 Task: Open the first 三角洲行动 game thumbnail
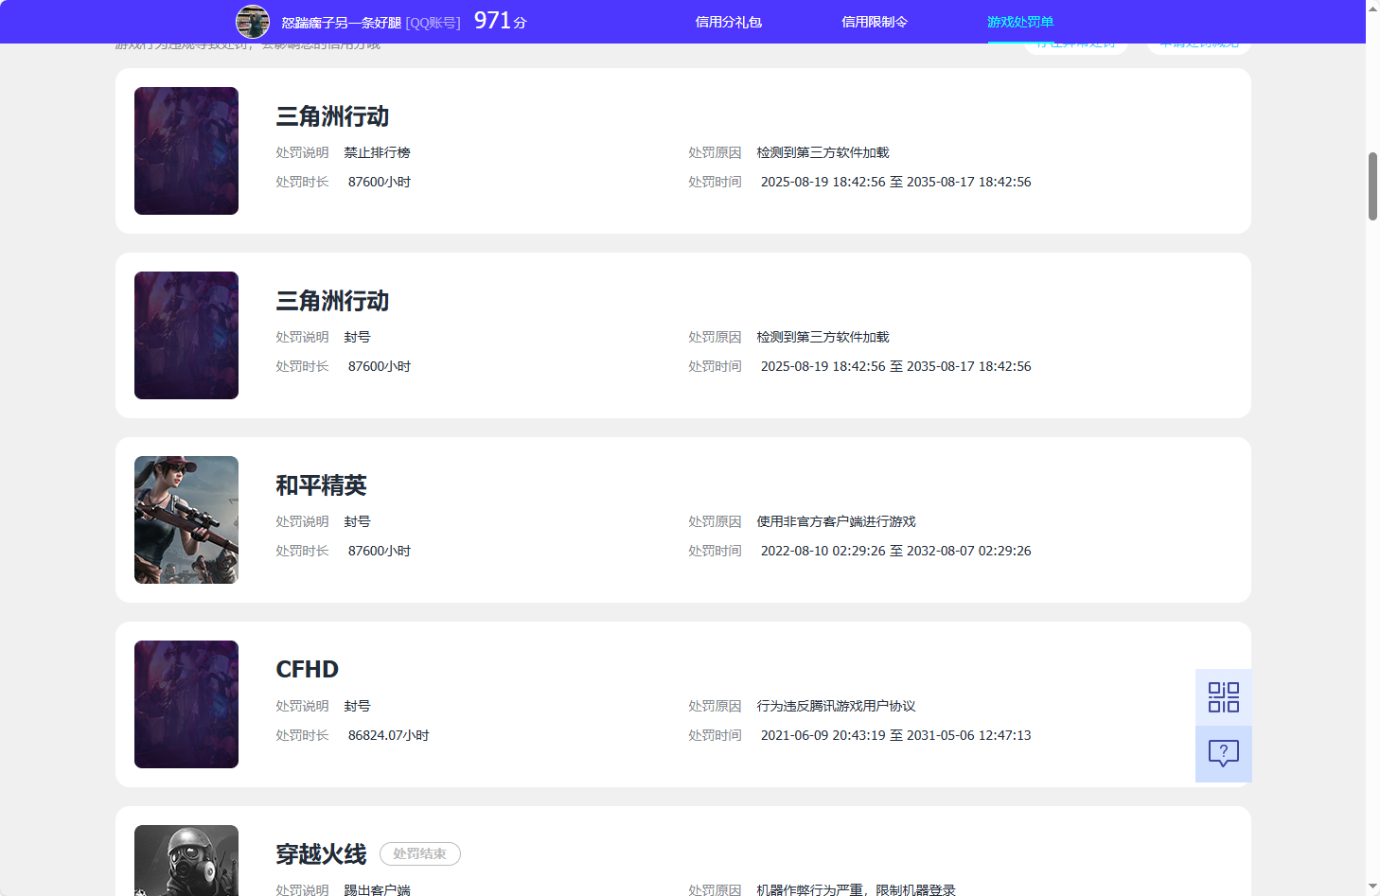(186, 150)
